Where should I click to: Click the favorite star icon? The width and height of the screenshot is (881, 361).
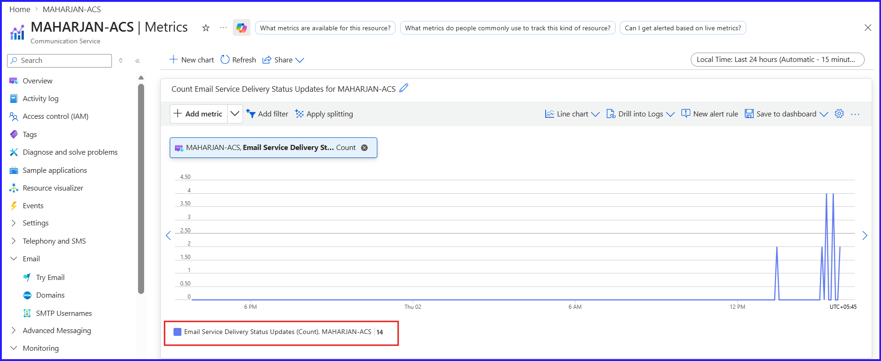pyautogui.click(x=206, y=28)
